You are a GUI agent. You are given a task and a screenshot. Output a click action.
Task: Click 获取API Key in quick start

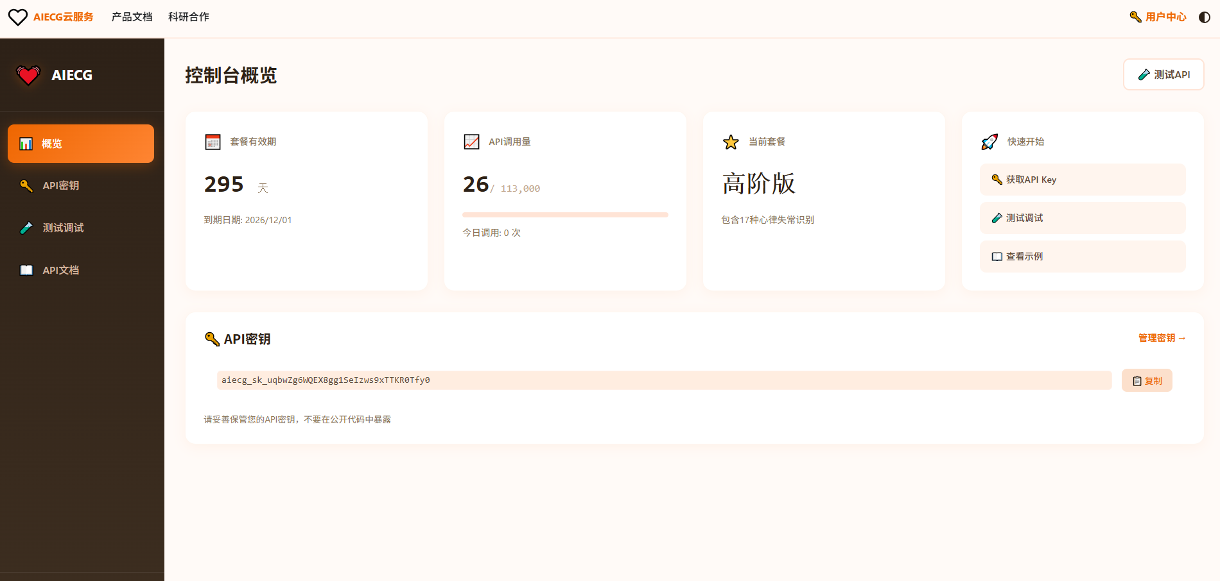(1083, 180)
